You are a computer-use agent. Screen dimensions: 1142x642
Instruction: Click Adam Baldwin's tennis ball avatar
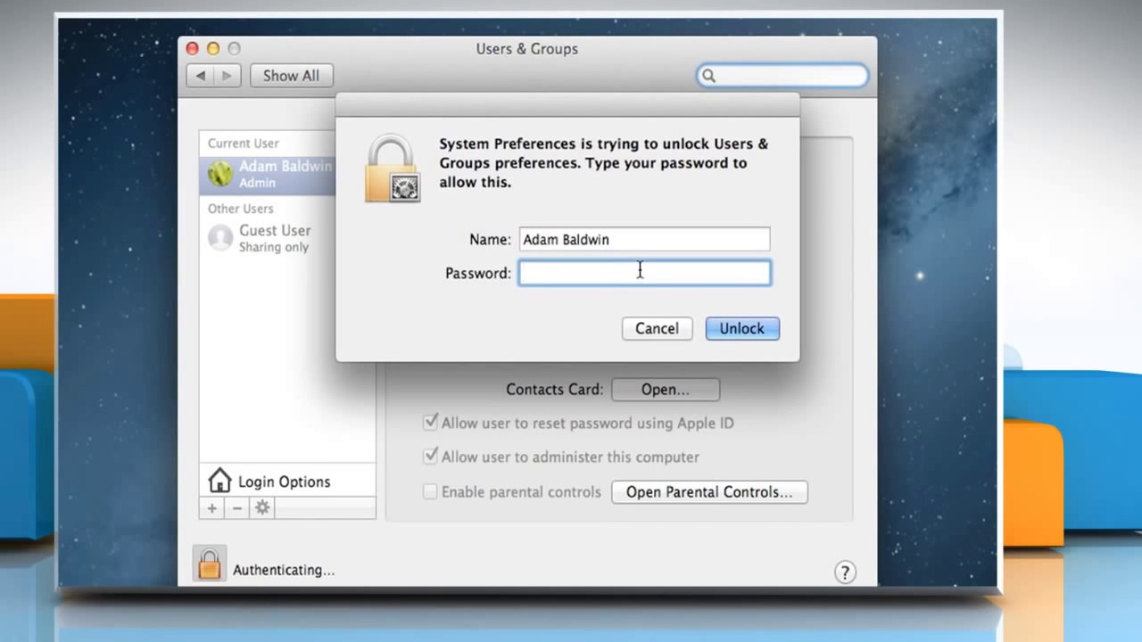coord(220,174)
